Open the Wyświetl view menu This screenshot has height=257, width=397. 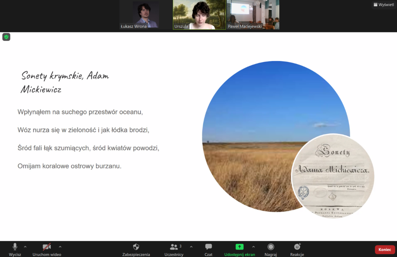384,5
